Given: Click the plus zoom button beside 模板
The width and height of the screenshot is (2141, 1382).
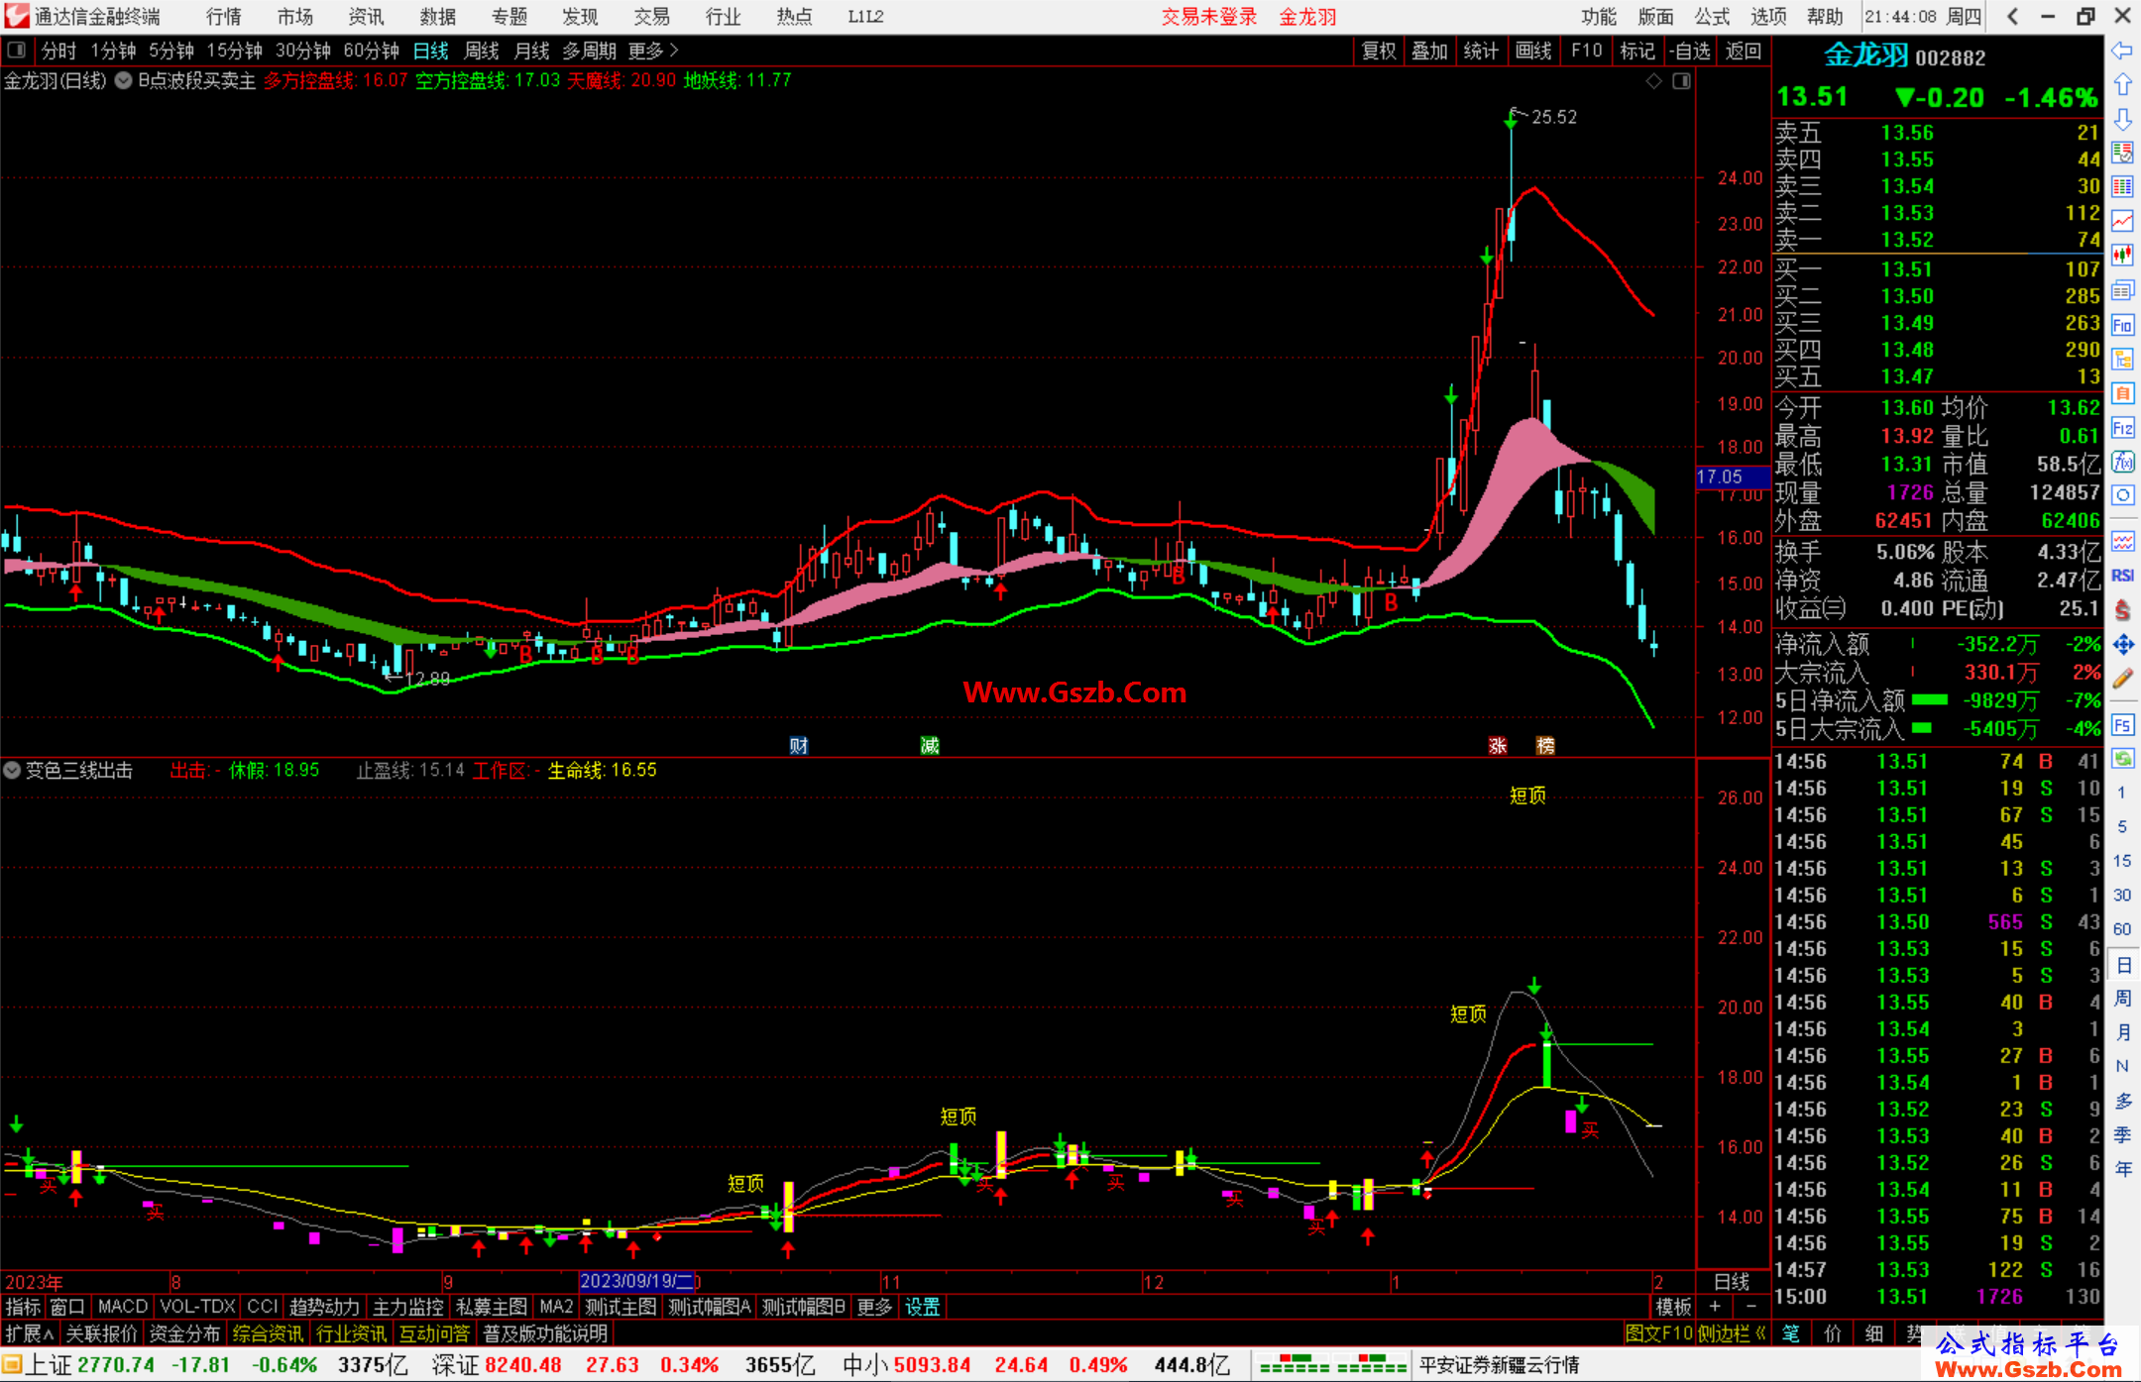Looking at the screenshot, I should (x=1715, y=1307).
